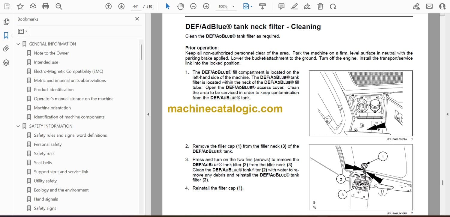Image resolution: width=450 pixels, height=217 pixels.
Task: Click the delete trash icon
Action: tap(320, 6)
